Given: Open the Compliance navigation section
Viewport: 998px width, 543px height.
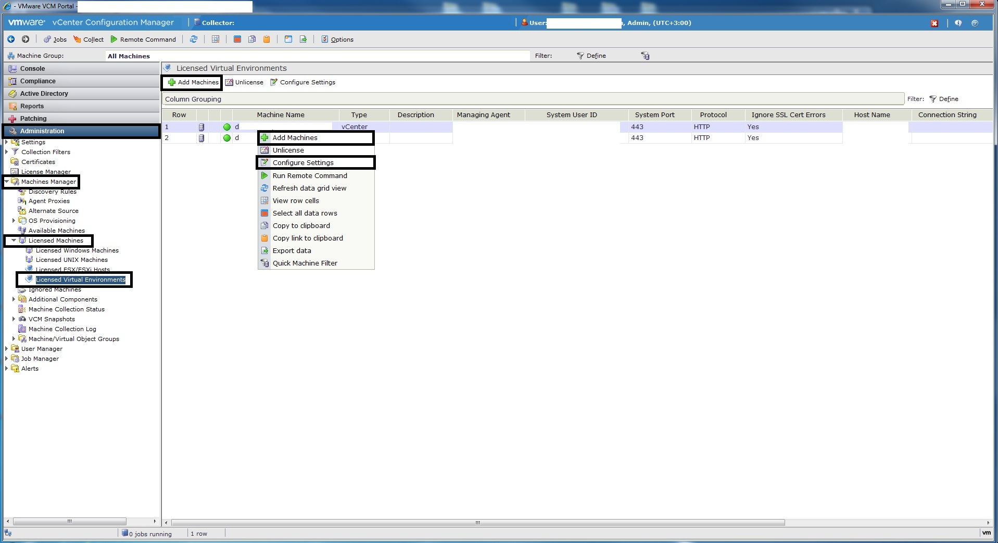Looking at the screenshot, I should pyautogui.click(x=37, y=81).
